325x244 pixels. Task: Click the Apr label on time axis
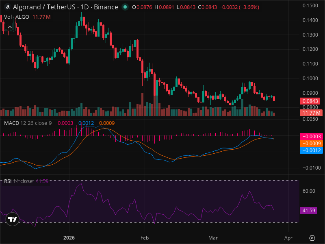288,238
